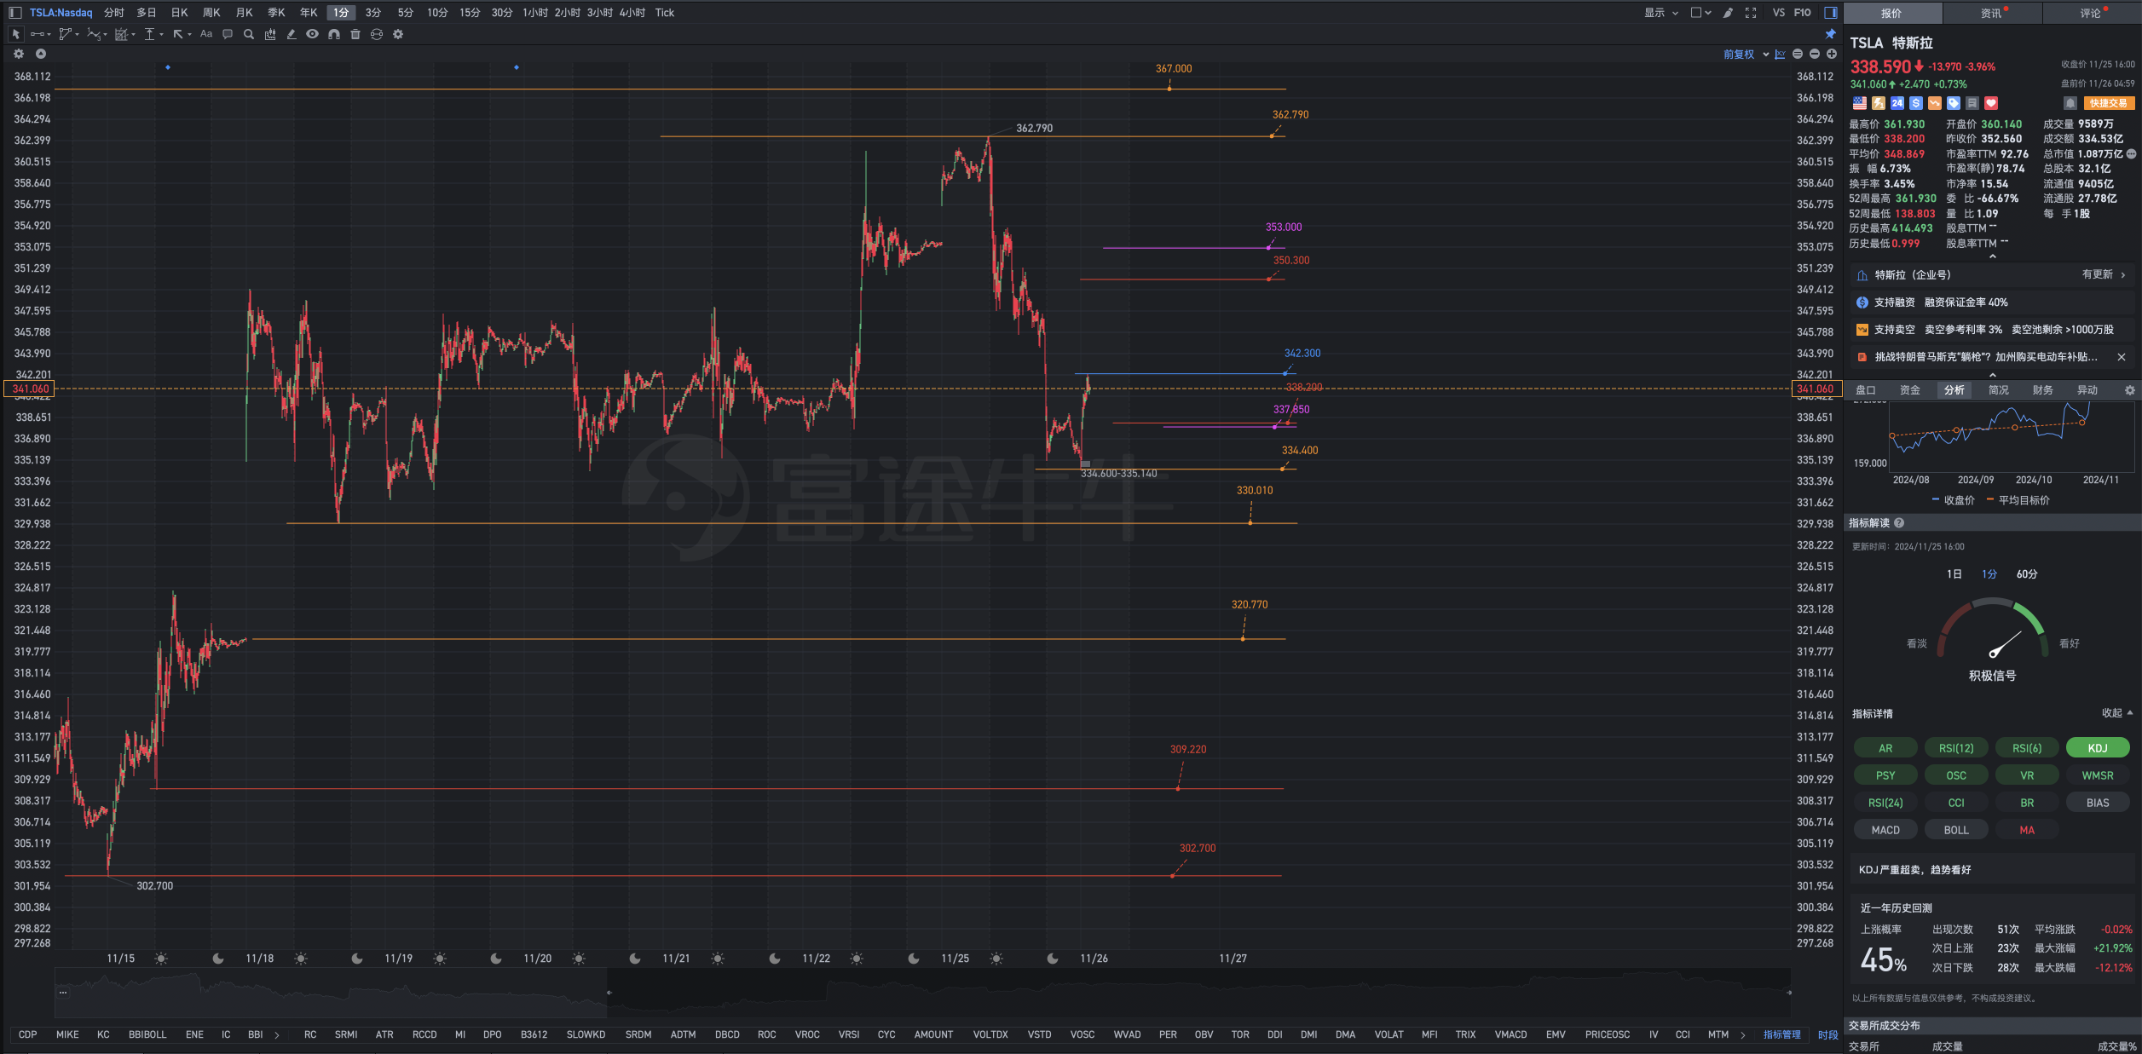
Task: Click the sync drawings icon
Action: 377,34
